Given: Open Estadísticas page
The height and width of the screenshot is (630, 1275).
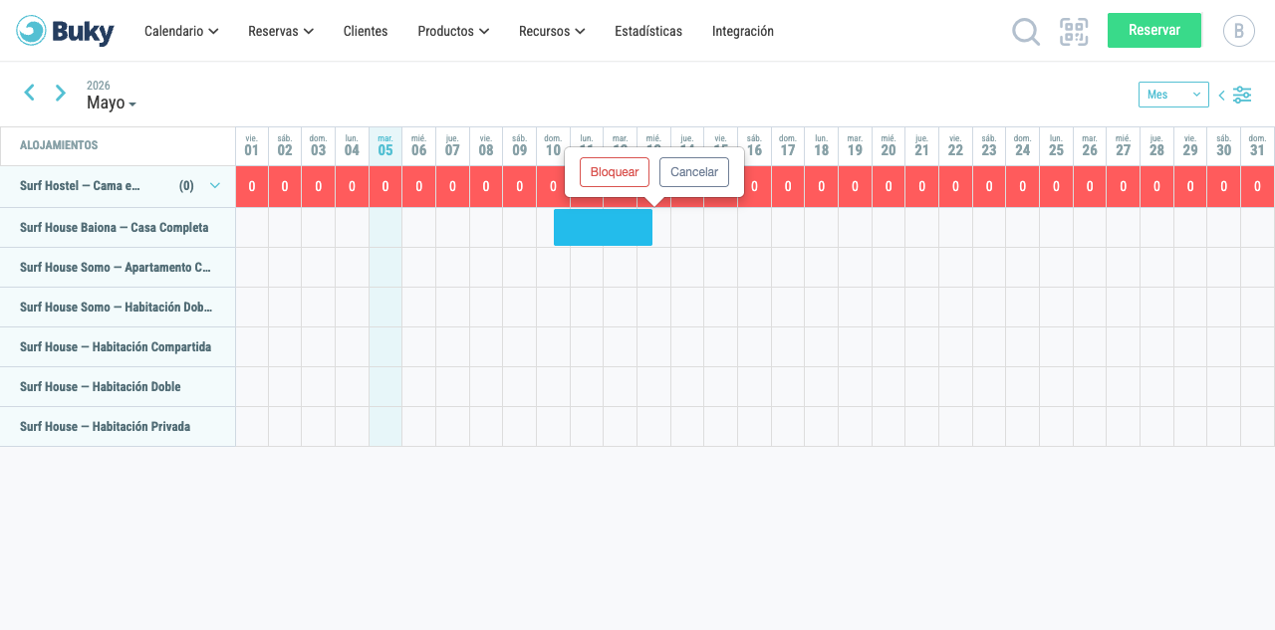Looking at the screenshot, I should (x=648, y=31).
